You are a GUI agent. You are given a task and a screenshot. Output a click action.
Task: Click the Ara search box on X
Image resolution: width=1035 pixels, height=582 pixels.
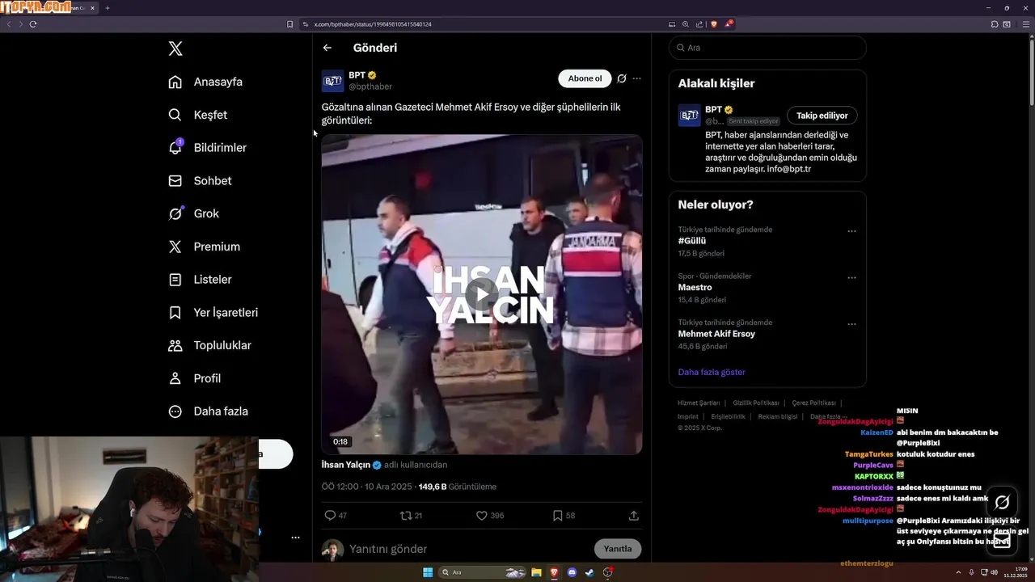point(767,48)
